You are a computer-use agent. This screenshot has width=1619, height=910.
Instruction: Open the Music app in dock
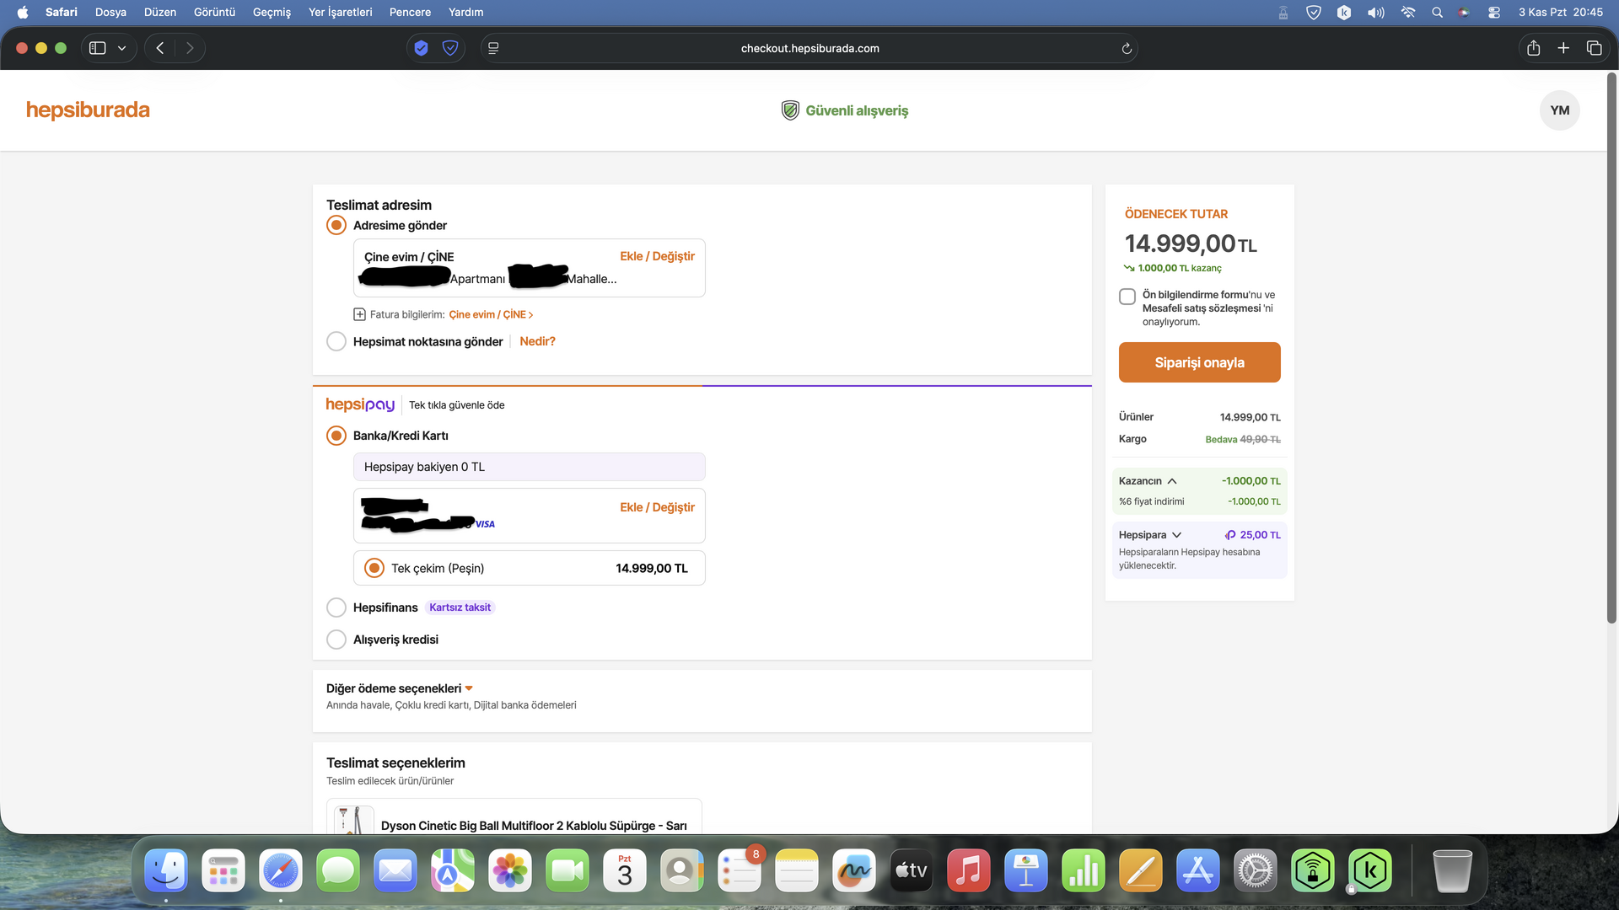968,870
